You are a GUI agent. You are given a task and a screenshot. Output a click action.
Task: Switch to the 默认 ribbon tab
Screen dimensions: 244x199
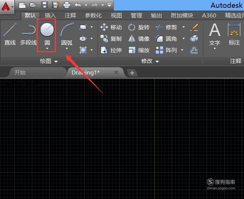click(30, 16)
